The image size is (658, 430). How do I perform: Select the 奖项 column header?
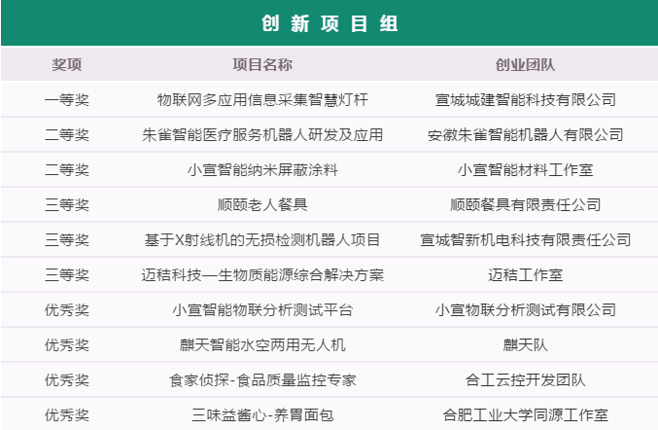[x=67, y=64]
